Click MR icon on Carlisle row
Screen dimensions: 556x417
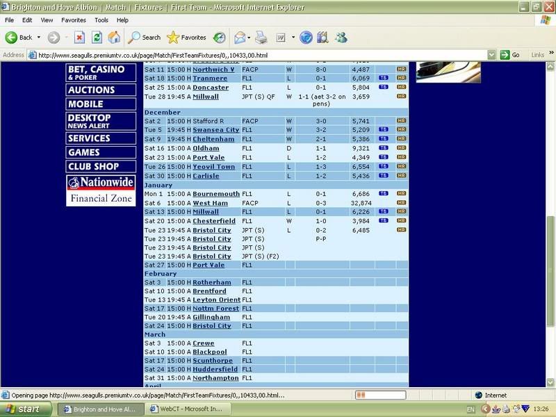click(402, 176)
